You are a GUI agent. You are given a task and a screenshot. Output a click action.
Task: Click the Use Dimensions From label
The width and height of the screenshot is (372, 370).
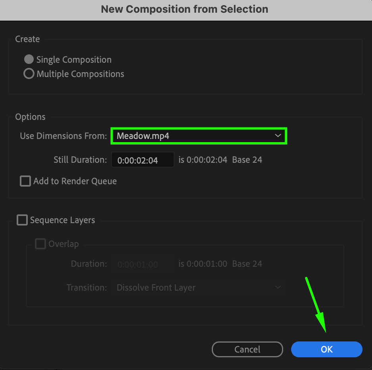63,136
